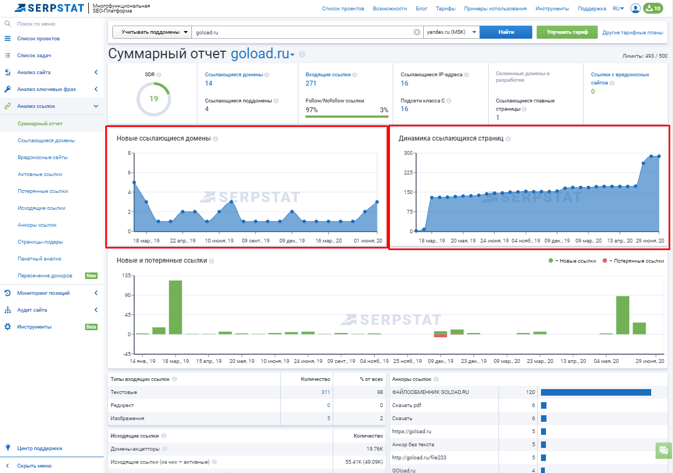Open Ссылающиеся домены in sidebar
Viewport: 673px width, 473px height.
click(x=46, y=141)
